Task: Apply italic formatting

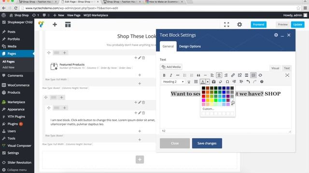Action: [171, 75]
